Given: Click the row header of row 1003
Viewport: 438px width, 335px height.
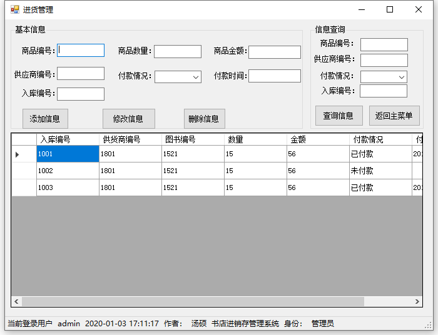Looking at the screenshot, I should click(24, 187).
